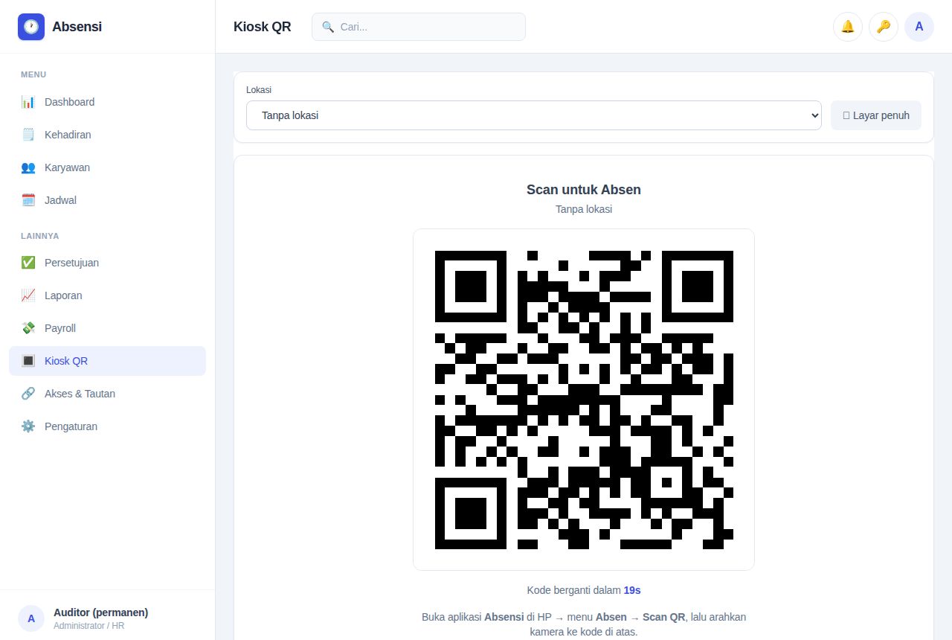Open the notifications bell icon

848,27
